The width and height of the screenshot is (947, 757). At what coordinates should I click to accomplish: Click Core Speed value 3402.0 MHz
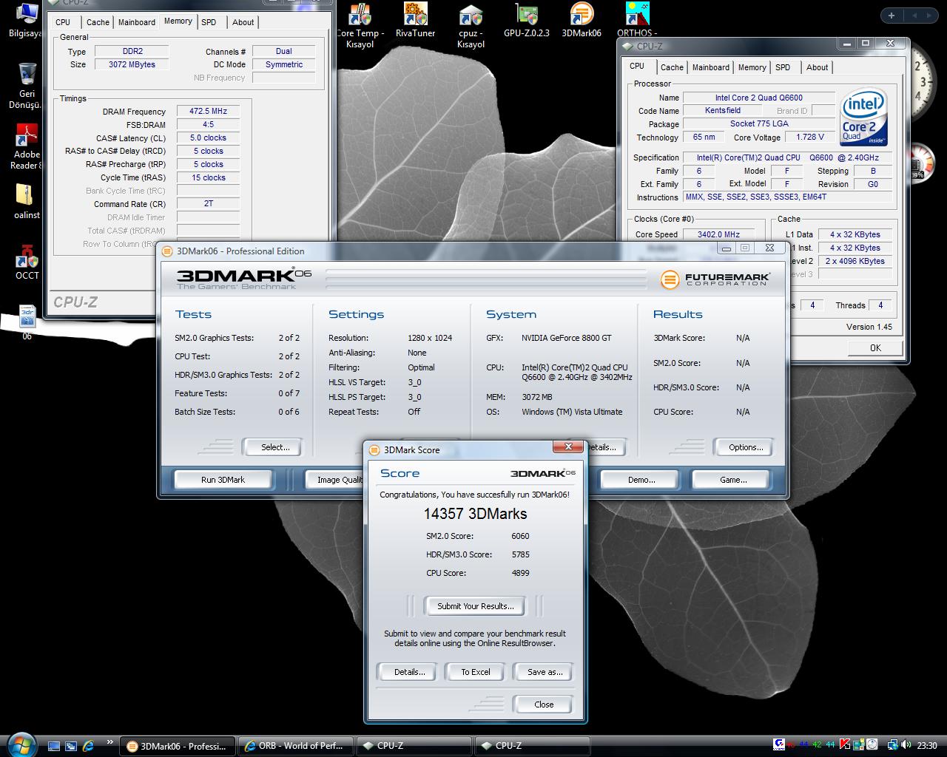[x=718, y=234]
